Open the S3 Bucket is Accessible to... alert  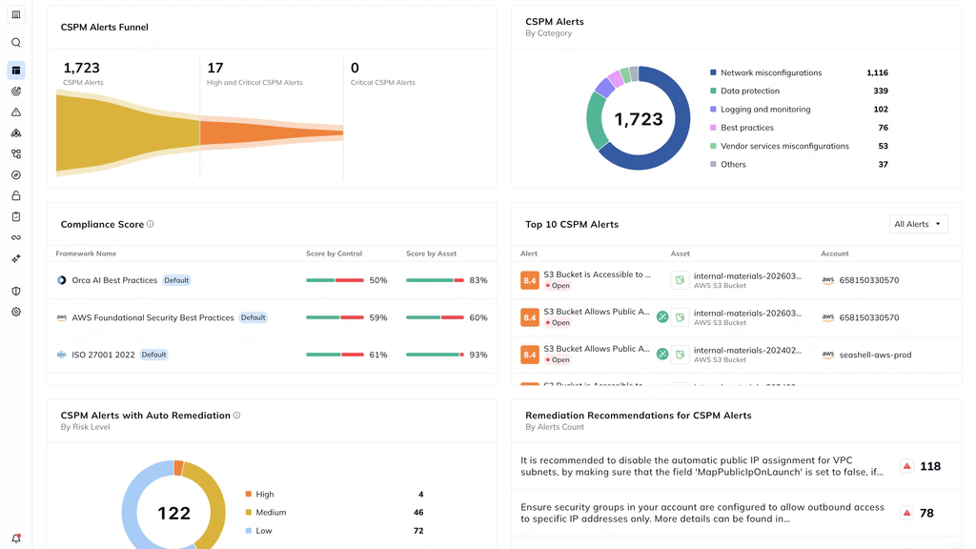[597, 274]
